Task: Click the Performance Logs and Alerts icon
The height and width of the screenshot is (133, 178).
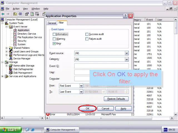Action: [x=11, y=55]
